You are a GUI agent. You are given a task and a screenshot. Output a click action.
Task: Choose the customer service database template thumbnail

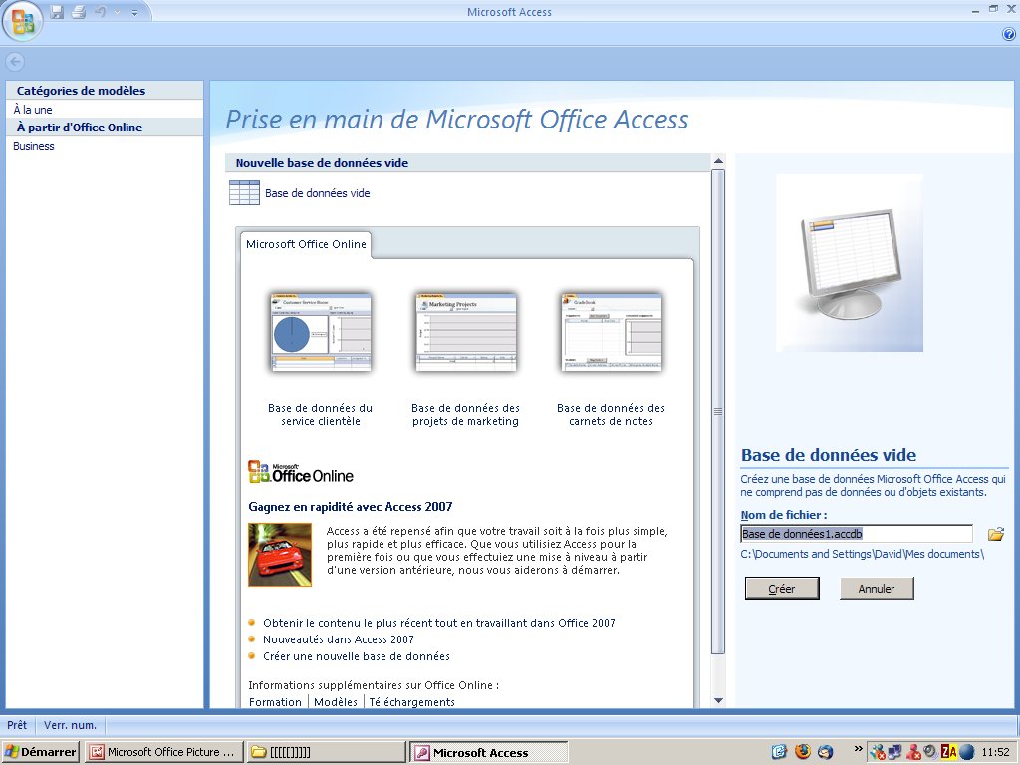tap(321, 332)
